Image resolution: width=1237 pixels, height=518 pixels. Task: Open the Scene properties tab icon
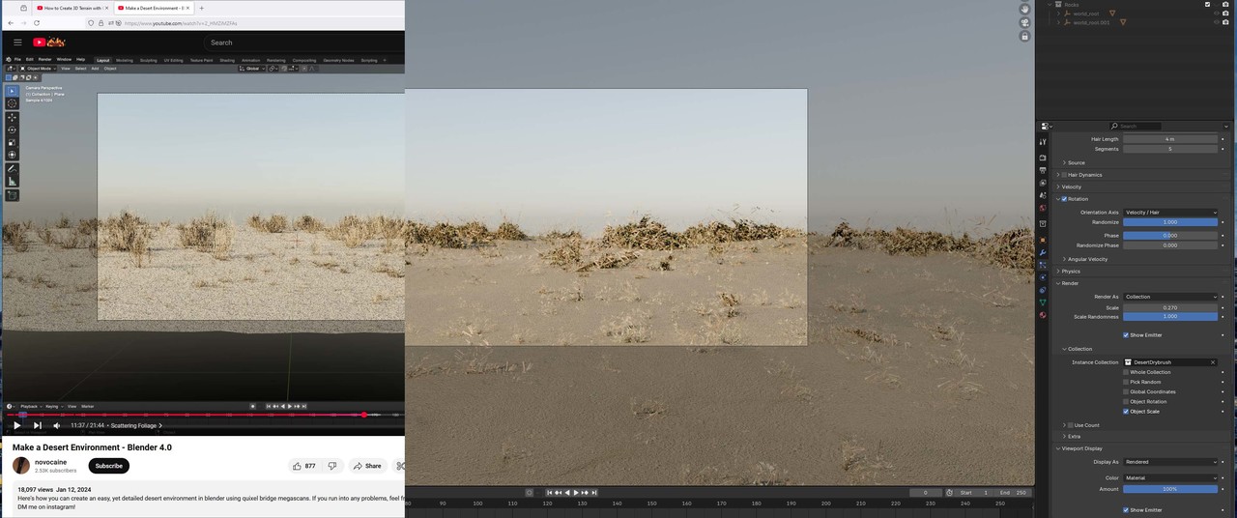(1043, 195)
